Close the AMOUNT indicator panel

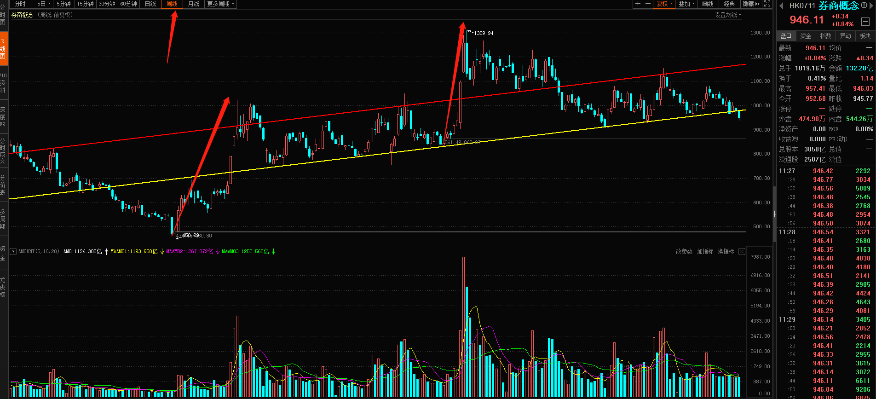[x=742, y=251]
